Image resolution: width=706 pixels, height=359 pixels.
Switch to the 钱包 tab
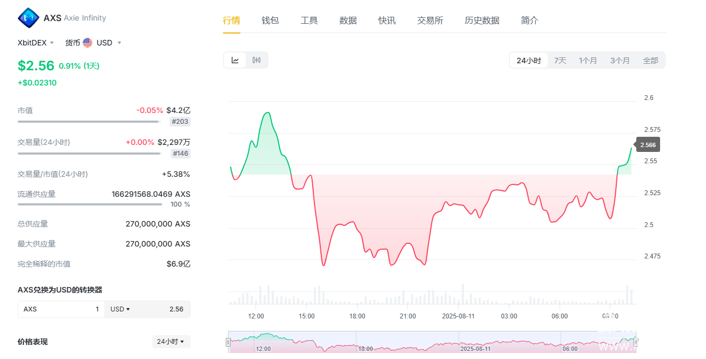tap(270, 21)
